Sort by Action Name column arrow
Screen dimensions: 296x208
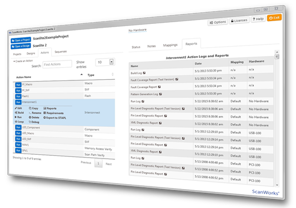tap(82, 74)
